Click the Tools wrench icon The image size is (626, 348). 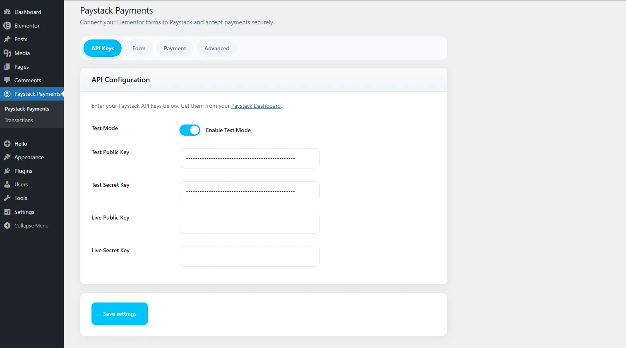pos(7,198)
